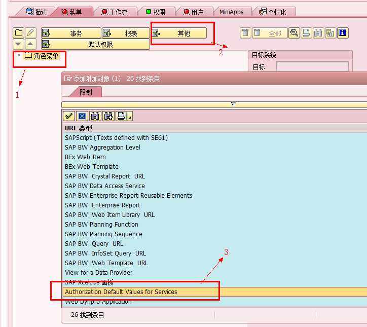Move node up with arrow icon
Image resolution: width=367 pixels, height=327 pixels.
click(x=30, y=44)
